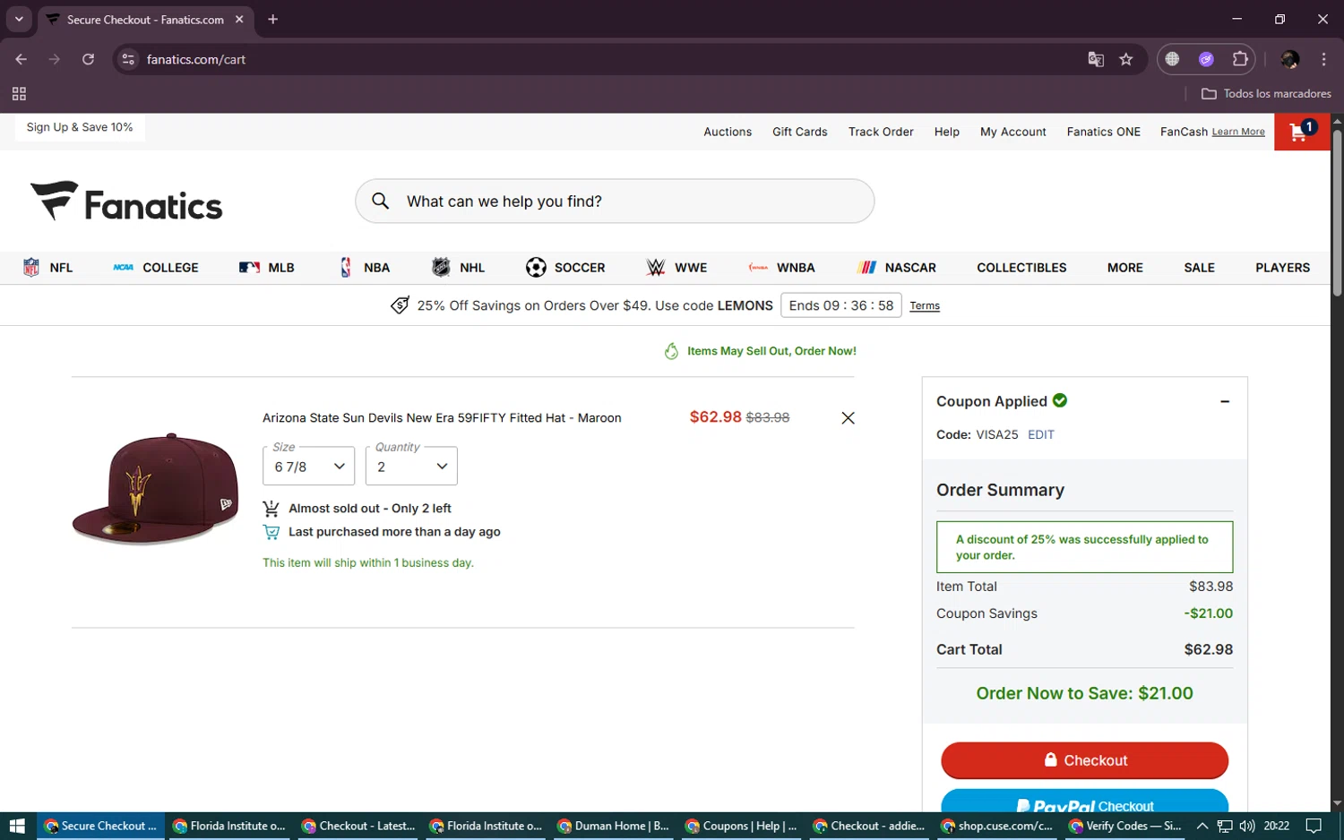Image resolution: width=1344 pixels, height=840 pixels.
Task: Reload the page
Action: tap(88, 59)
